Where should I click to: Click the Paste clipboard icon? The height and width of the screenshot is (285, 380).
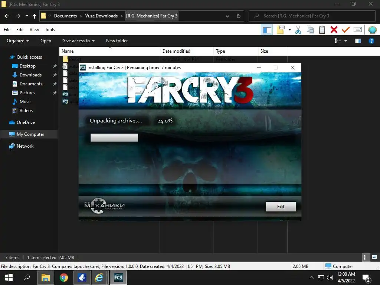click(x=322, y=30)
